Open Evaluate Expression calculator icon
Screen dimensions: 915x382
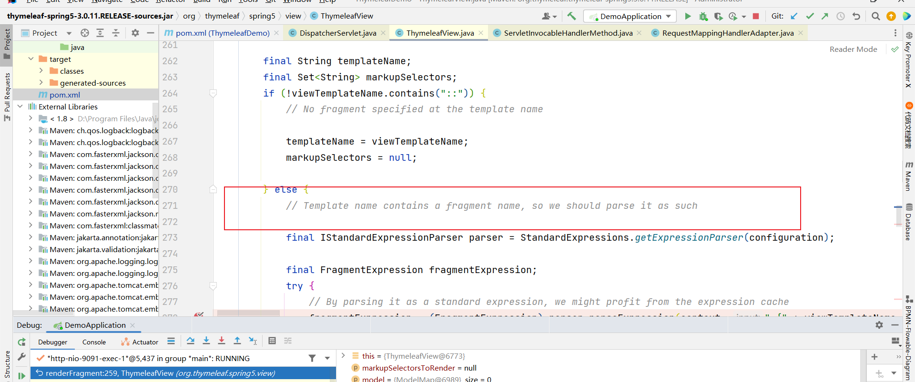coord(272,341)
